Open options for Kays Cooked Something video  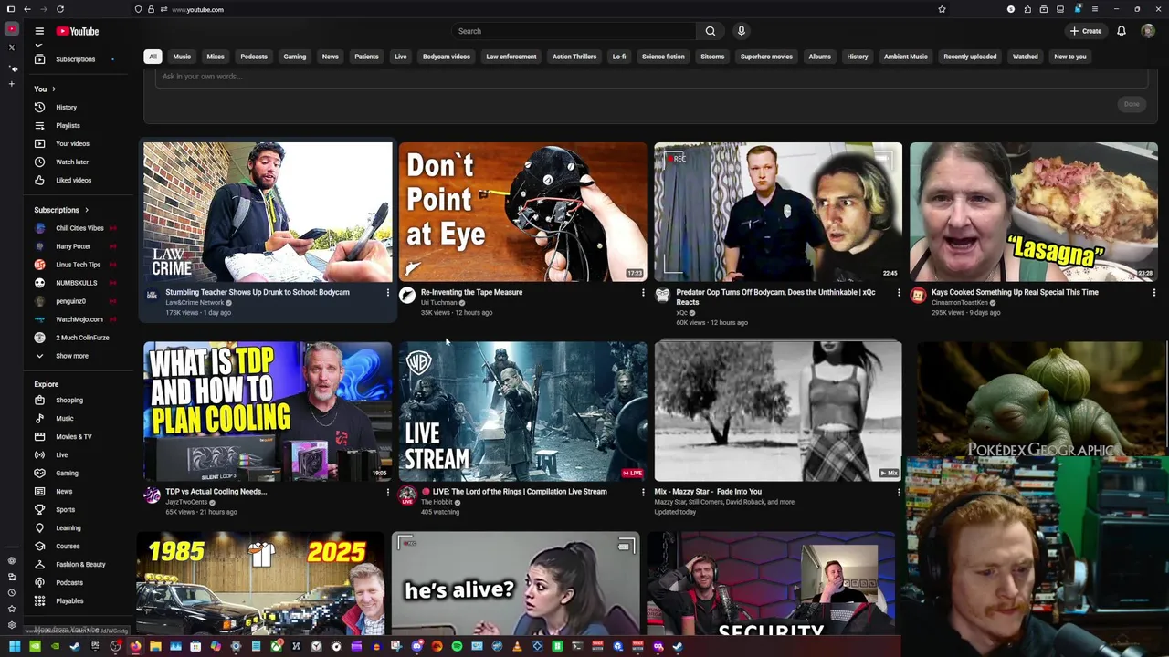(x=1154, y=293)
